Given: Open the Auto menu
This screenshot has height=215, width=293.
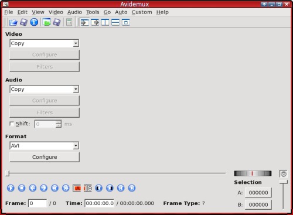Looking at the screenshot, I should [x=121, y=12].
